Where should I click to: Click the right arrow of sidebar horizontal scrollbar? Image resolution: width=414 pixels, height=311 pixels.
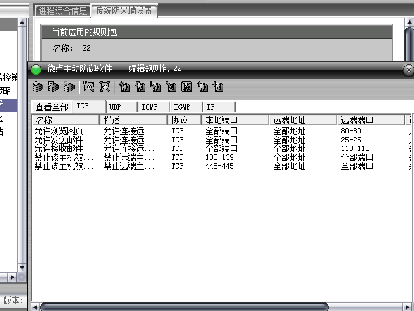(12, 277)
